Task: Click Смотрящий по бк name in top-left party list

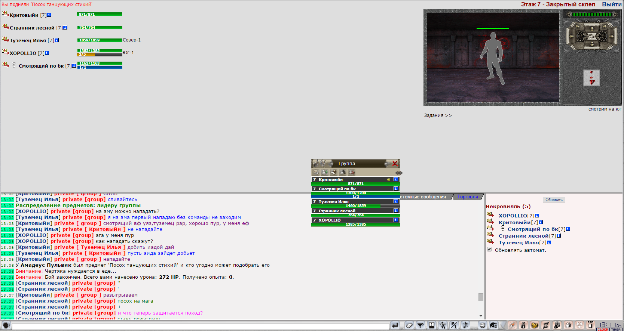Action: point(41,66)
